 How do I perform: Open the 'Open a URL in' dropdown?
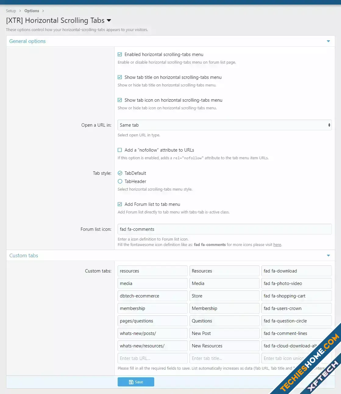click(224, 125)
